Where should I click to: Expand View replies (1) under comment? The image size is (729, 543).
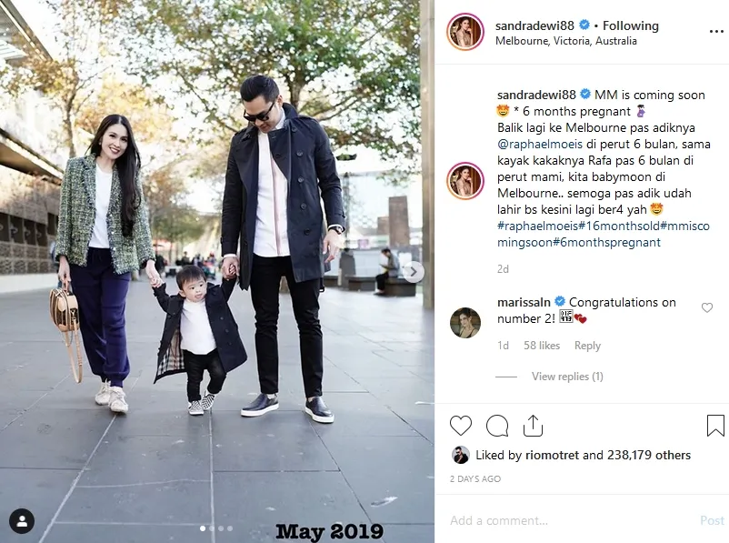pyautogui.click(x=567, y=377)
